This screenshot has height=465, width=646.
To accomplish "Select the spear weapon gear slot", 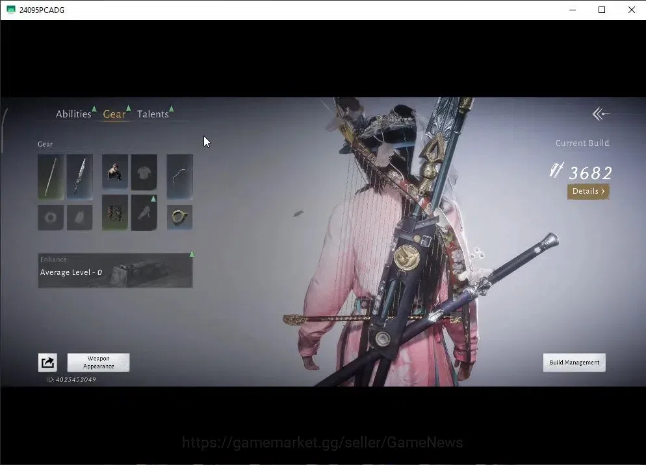I will pyautogui.click(x=79, y=177).
